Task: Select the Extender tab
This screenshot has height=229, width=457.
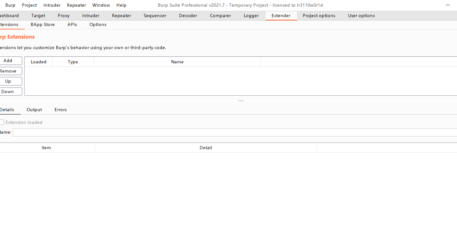Action: click(x=281, y=16)
